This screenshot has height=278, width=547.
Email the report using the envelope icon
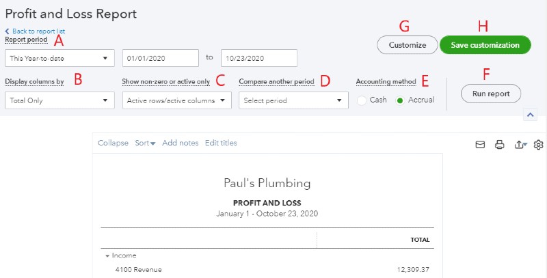tap(481, 144)
